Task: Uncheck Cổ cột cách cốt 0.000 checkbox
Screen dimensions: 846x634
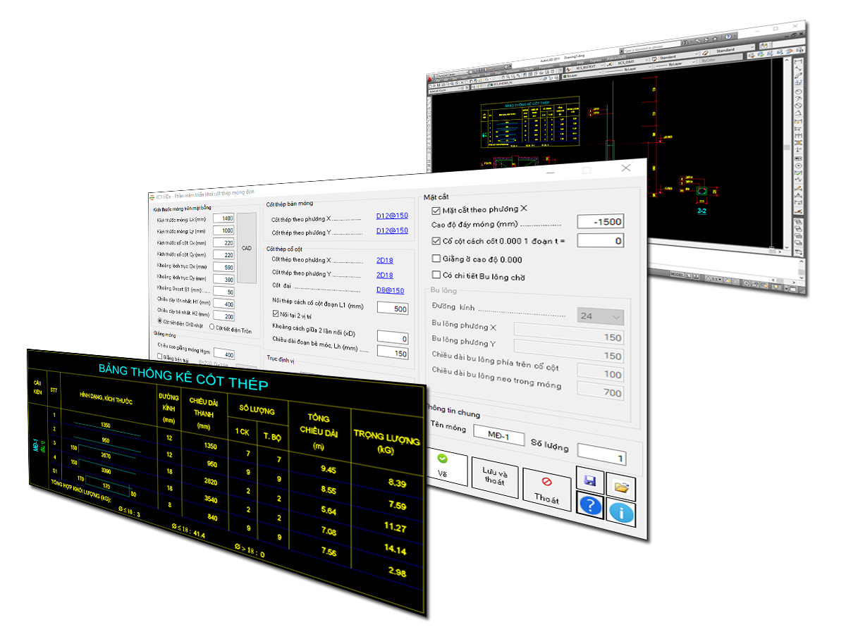Action: (436, 241)
